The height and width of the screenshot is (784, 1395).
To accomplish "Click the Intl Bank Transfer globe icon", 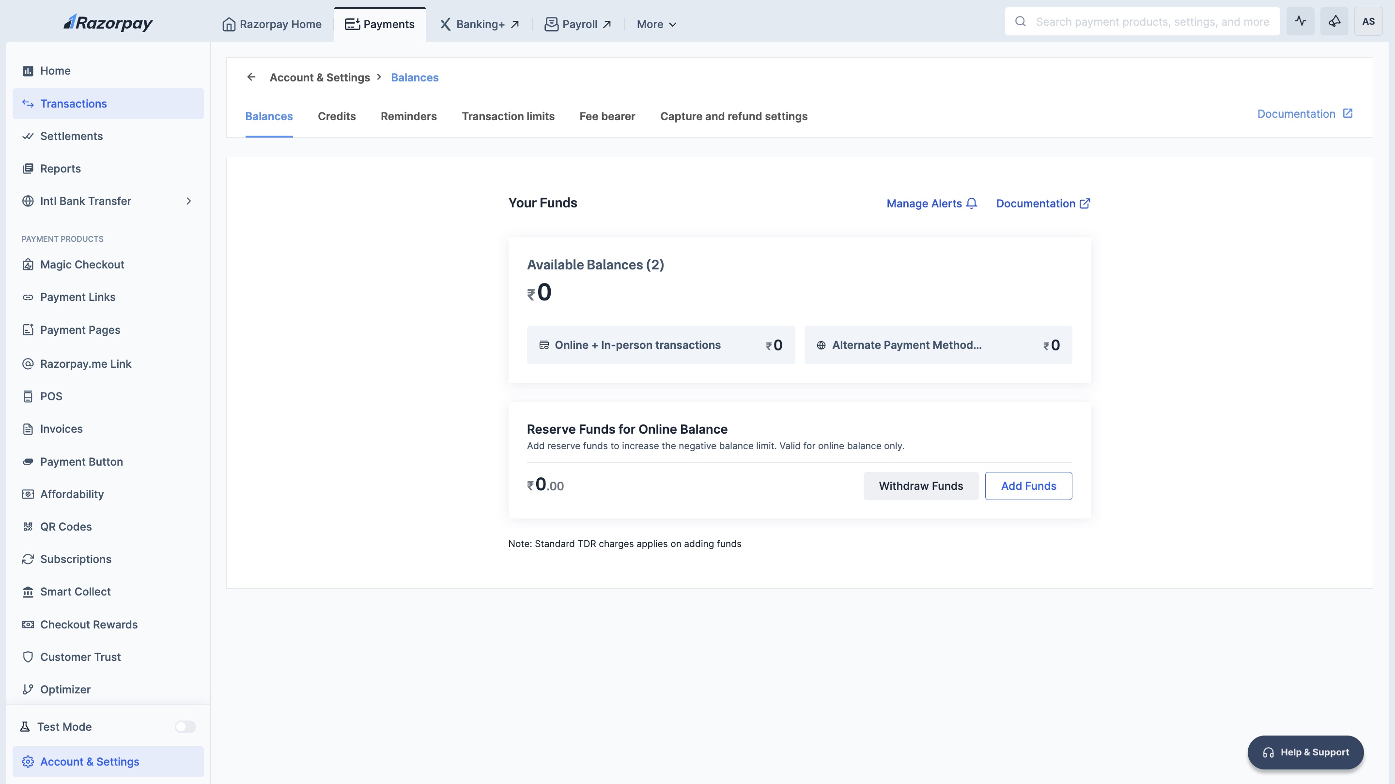I will (x=28, y=201).
